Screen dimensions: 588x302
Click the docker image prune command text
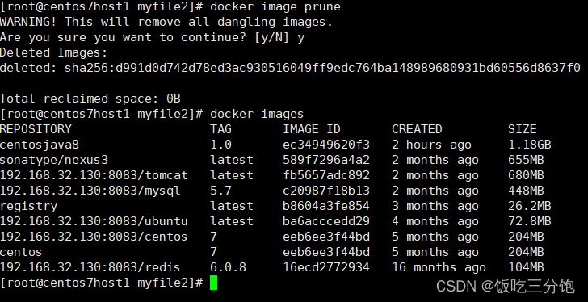point(275,6)
